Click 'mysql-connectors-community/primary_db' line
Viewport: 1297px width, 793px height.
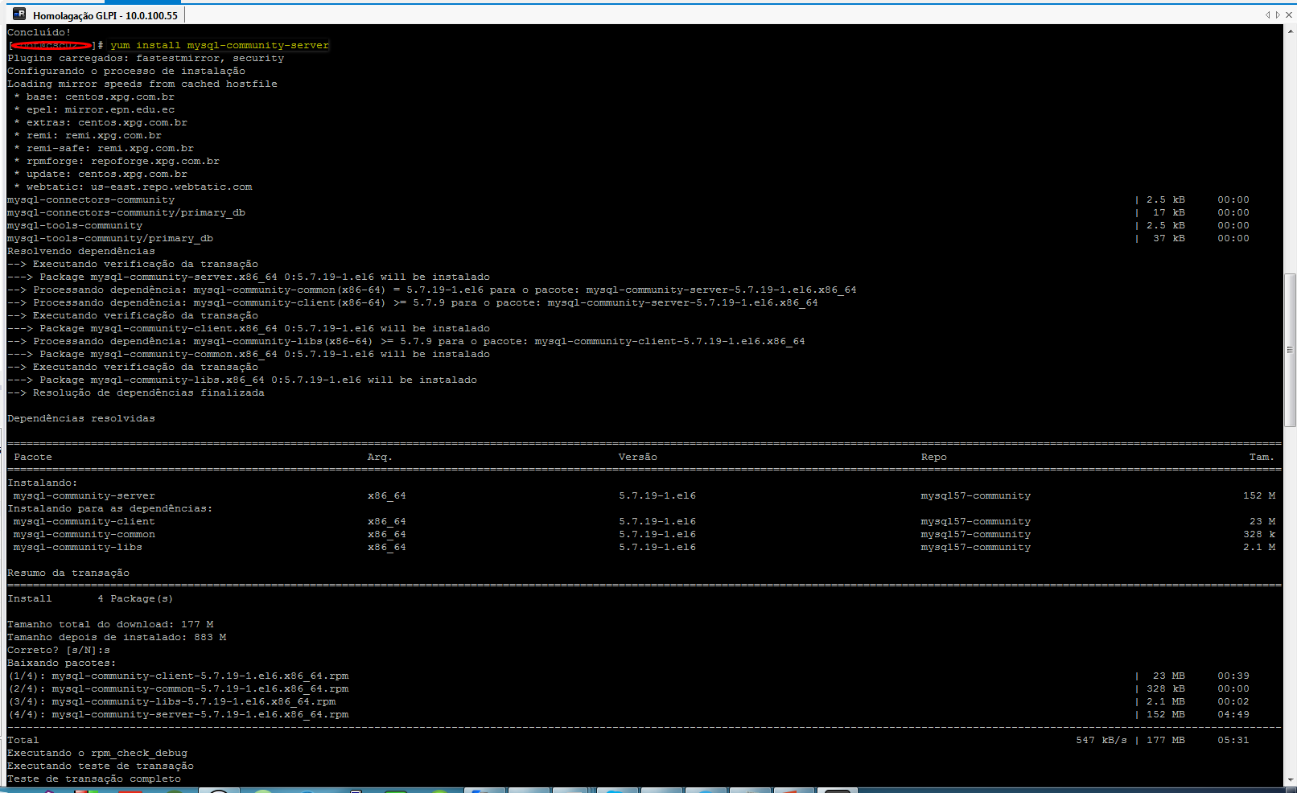tap(126, 212)
